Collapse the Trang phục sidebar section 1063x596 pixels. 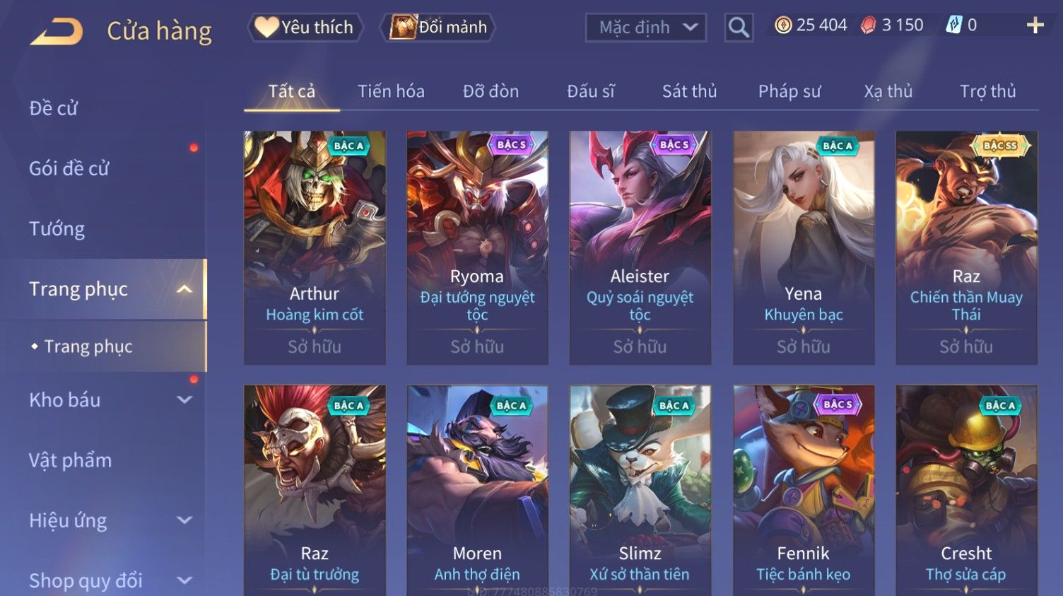184,289
